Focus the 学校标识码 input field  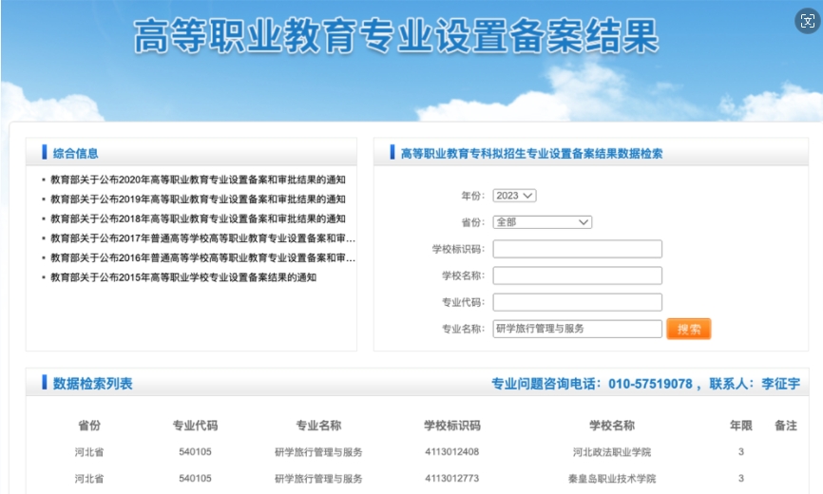[578, 249]
